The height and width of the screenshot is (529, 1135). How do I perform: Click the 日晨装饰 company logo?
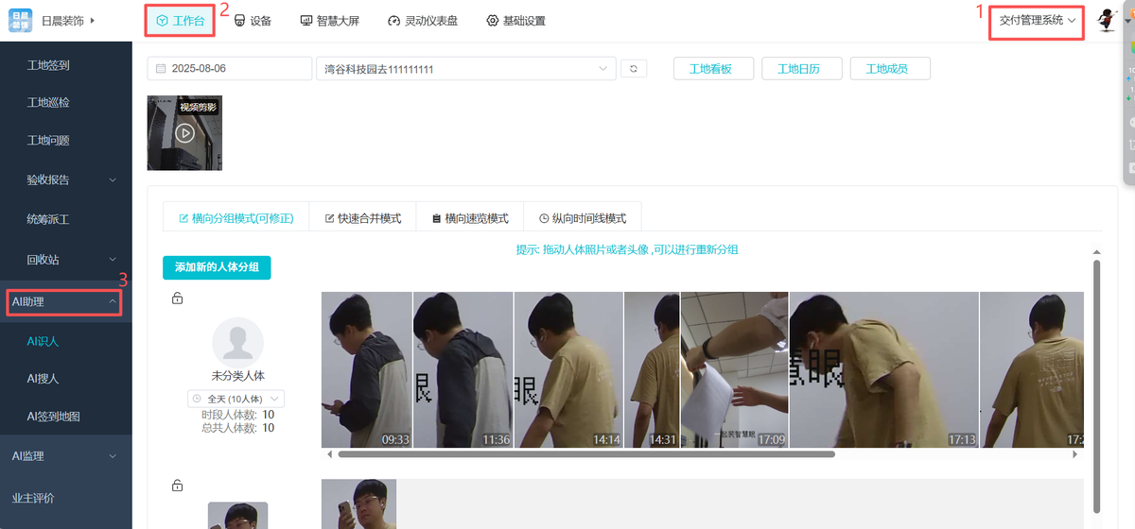(x=21, y=20)
